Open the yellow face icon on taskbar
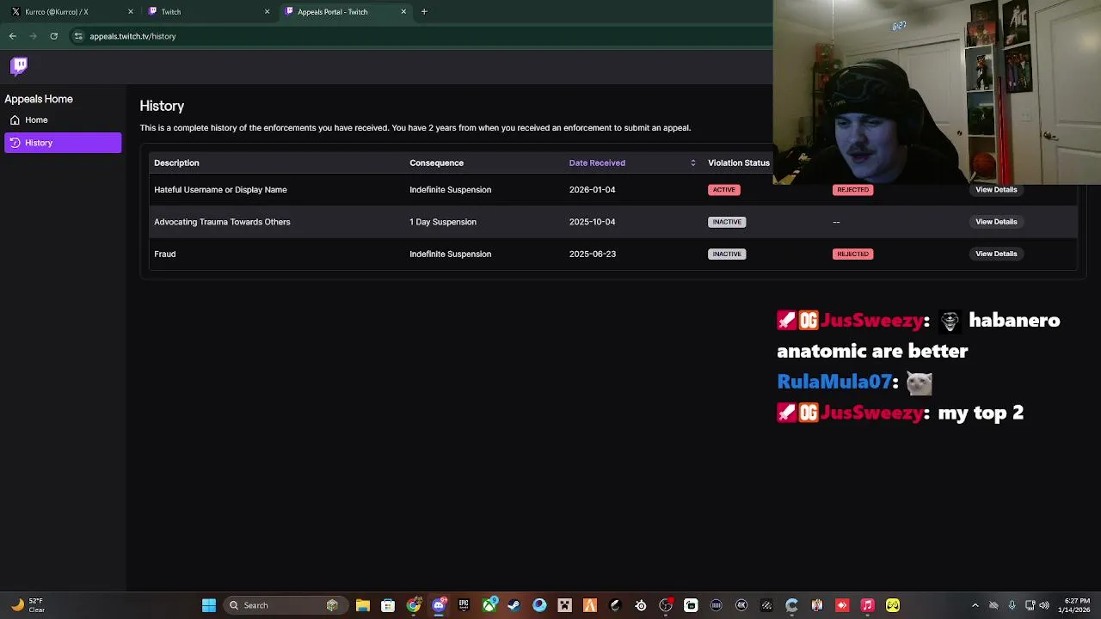This screenshot has height=619, width=1101. tap(893, 605)
